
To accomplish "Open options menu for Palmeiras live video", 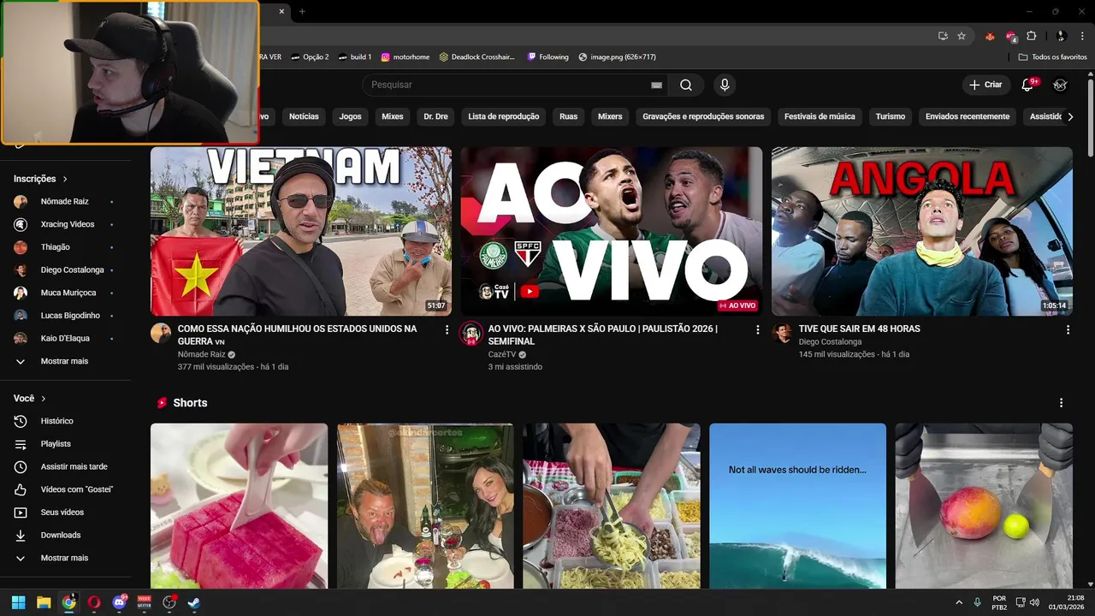I will coord(757,329).
